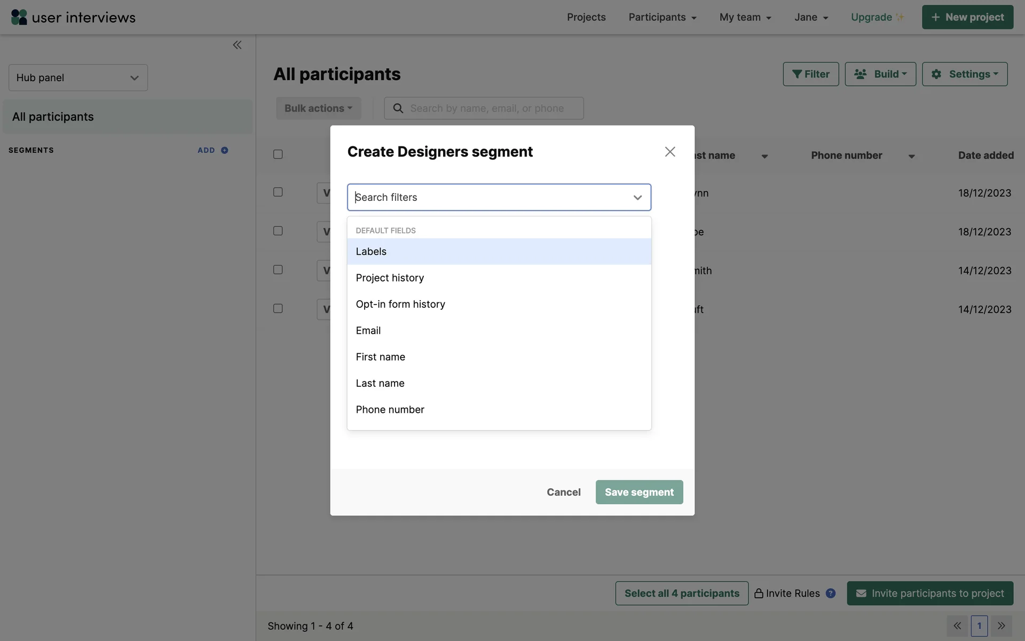Image resolution: width=1025 pixels, height=641 pixels.
Task: Collapse the sidebar with the double chevron icon
Action: [237, 45]
